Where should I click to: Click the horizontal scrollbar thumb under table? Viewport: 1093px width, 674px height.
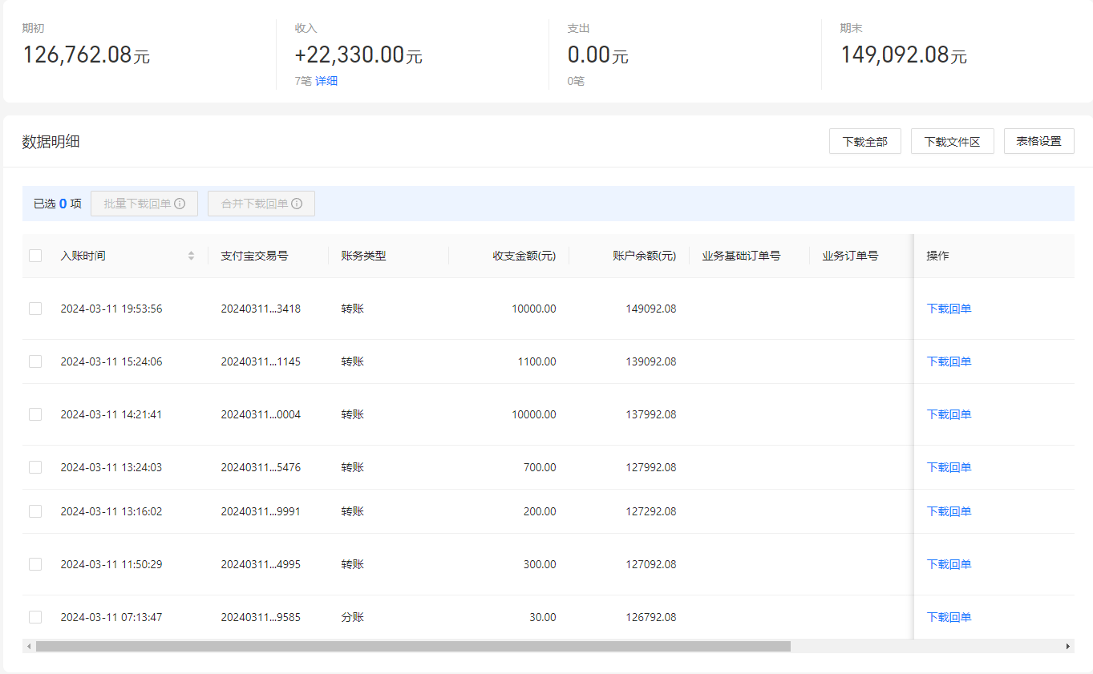[x=413, y=646]
